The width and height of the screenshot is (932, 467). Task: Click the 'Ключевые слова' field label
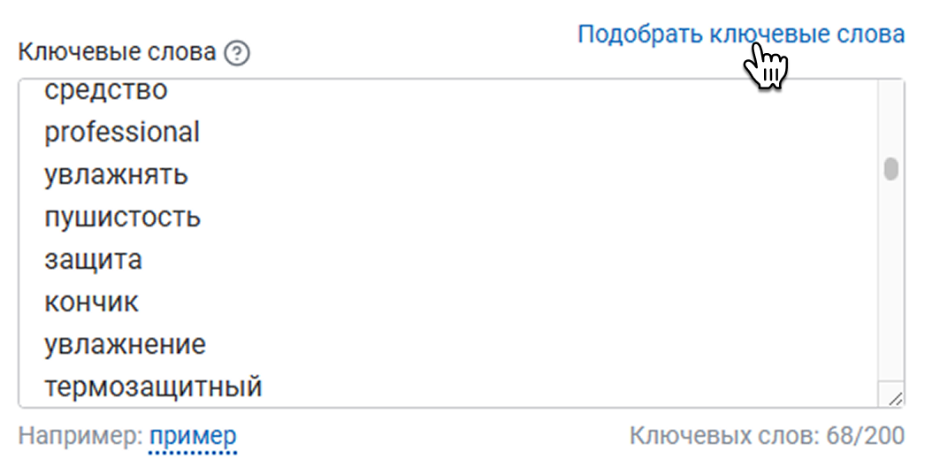(117, 52)
